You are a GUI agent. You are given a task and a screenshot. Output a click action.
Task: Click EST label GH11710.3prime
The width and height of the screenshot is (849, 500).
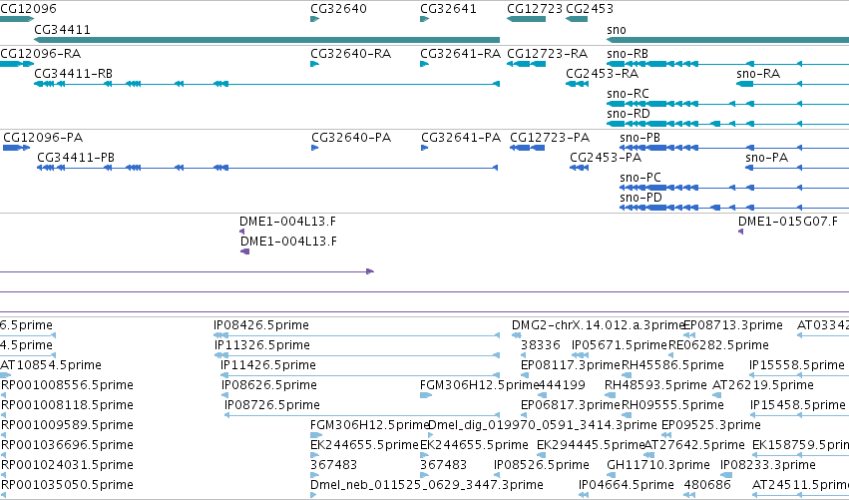(658, 465)
